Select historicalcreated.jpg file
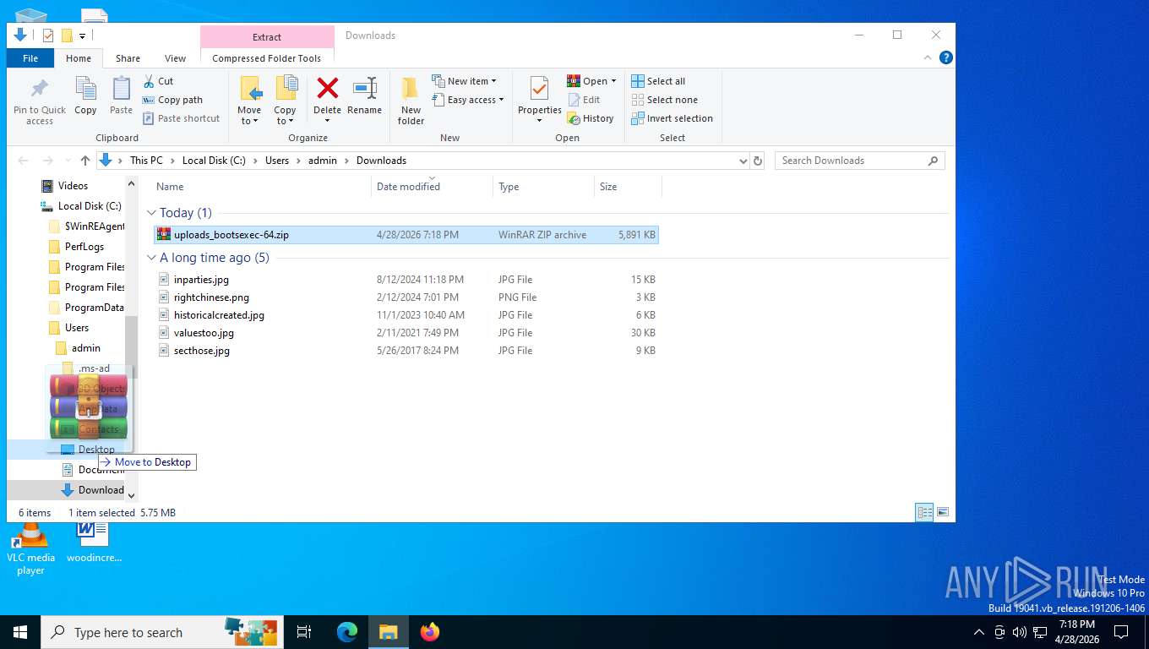Image resolution: width=1149 pixels, height=649 pixels. 406,315
